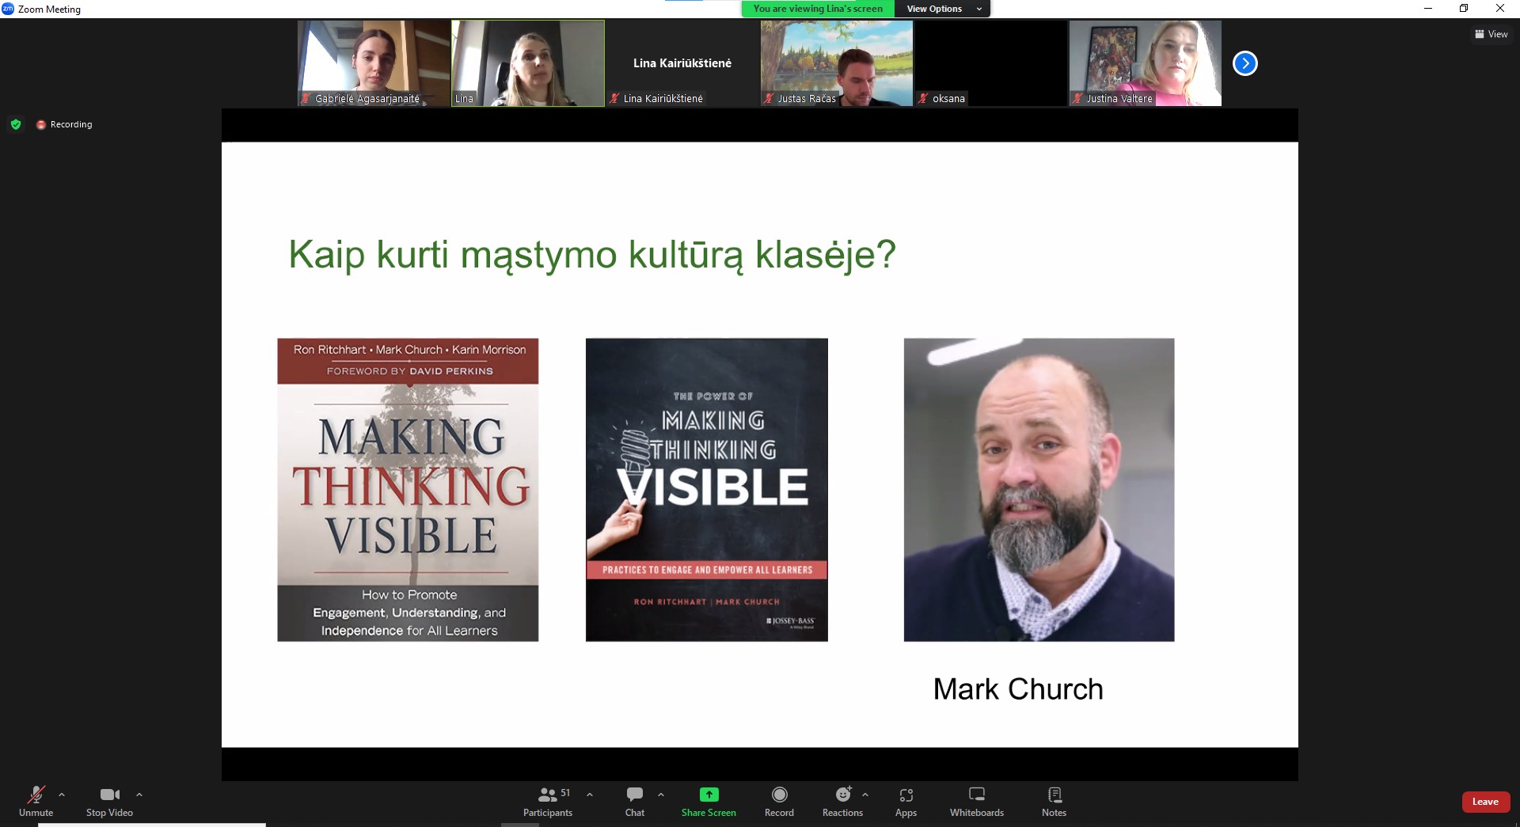
Task: Click the 'Mark Church' caption text
Action: pyautogui.click(x=1018, y=689)
